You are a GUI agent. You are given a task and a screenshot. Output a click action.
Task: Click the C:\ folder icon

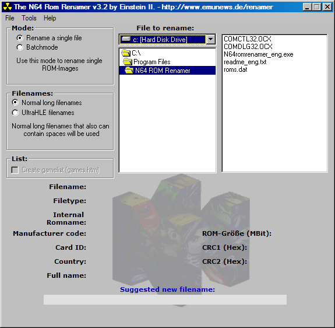126,53
